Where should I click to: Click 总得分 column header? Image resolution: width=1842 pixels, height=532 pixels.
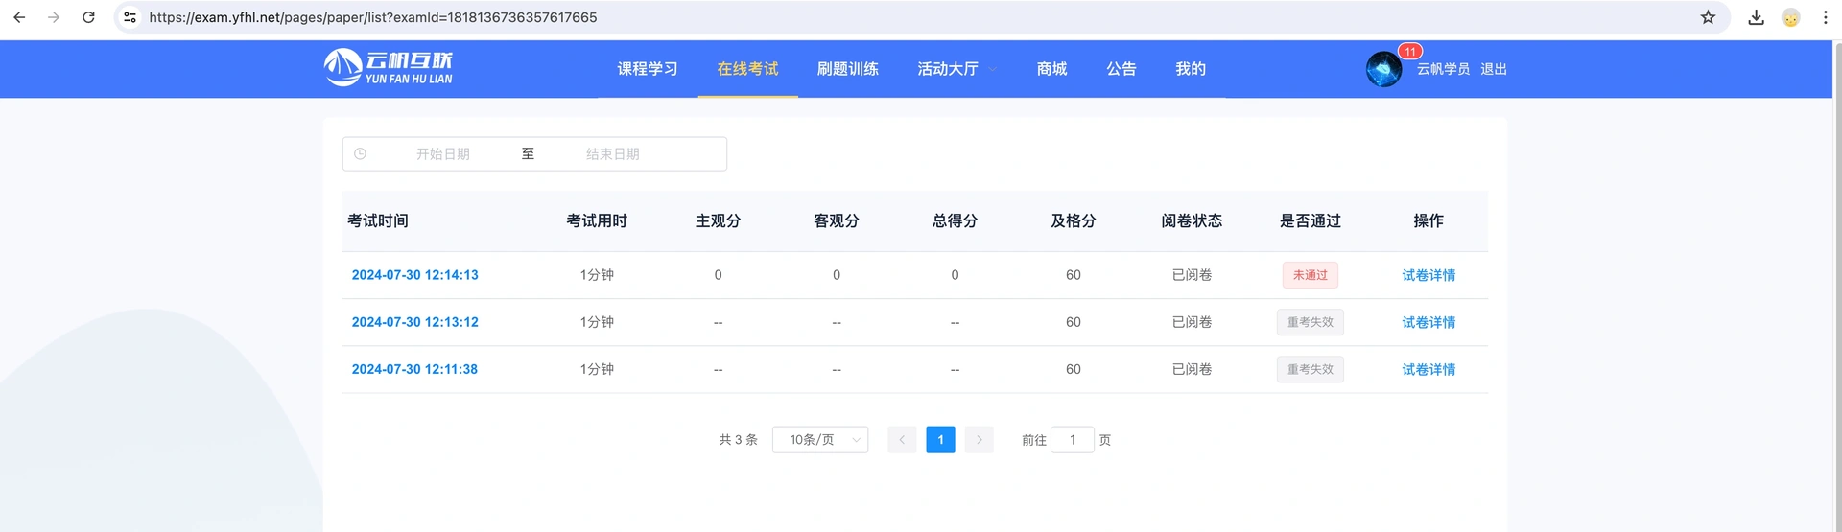tap(955, 221)
